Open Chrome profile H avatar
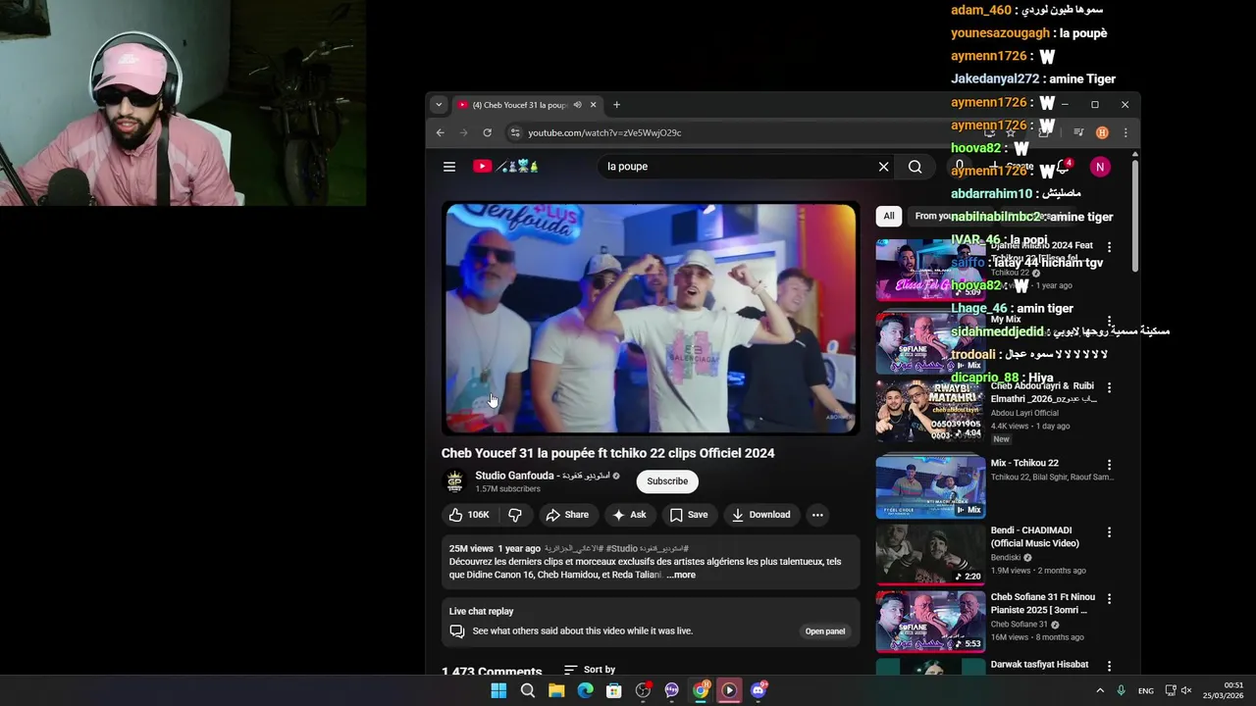This screenshot has width=1256, height=706. (x=1102, y=132)
